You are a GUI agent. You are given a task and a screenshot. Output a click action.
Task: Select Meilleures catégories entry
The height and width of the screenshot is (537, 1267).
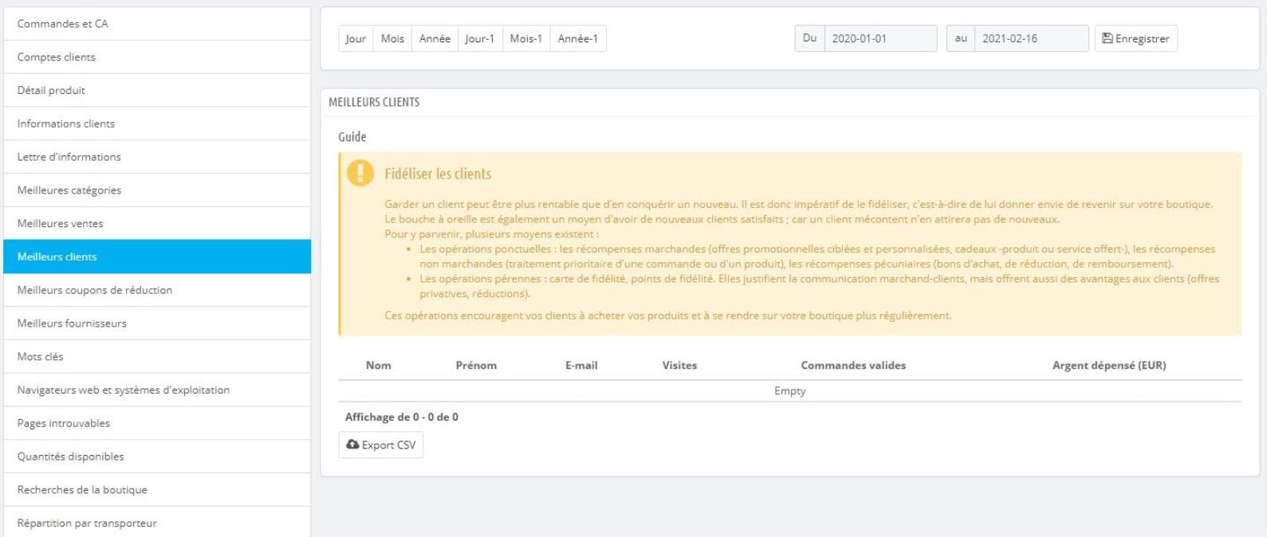coord(157,190)
